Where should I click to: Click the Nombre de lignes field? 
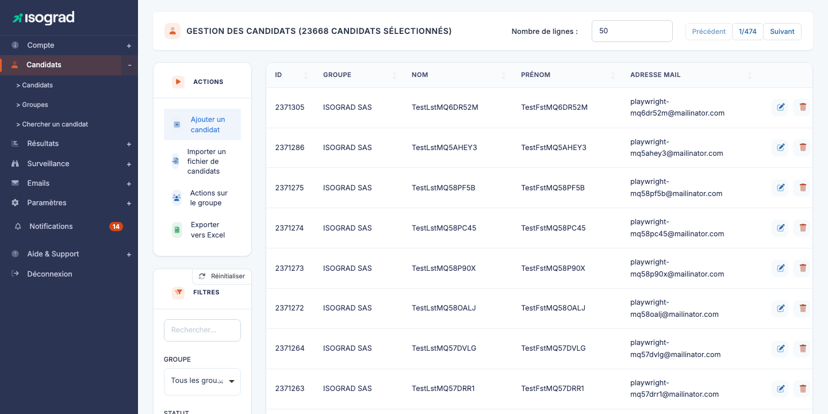point(632,31)
